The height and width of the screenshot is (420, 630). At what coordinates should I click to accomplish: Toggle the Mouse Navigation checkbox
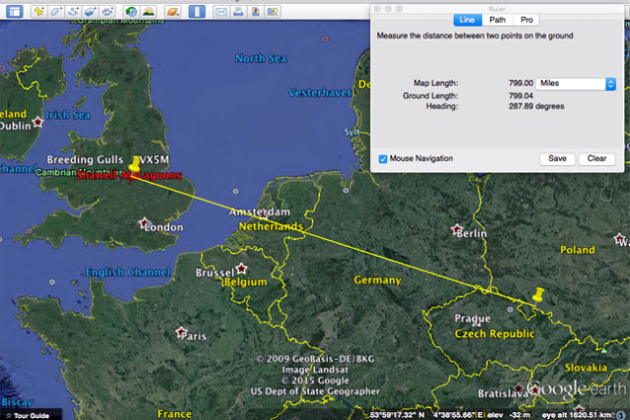(383, 159)
